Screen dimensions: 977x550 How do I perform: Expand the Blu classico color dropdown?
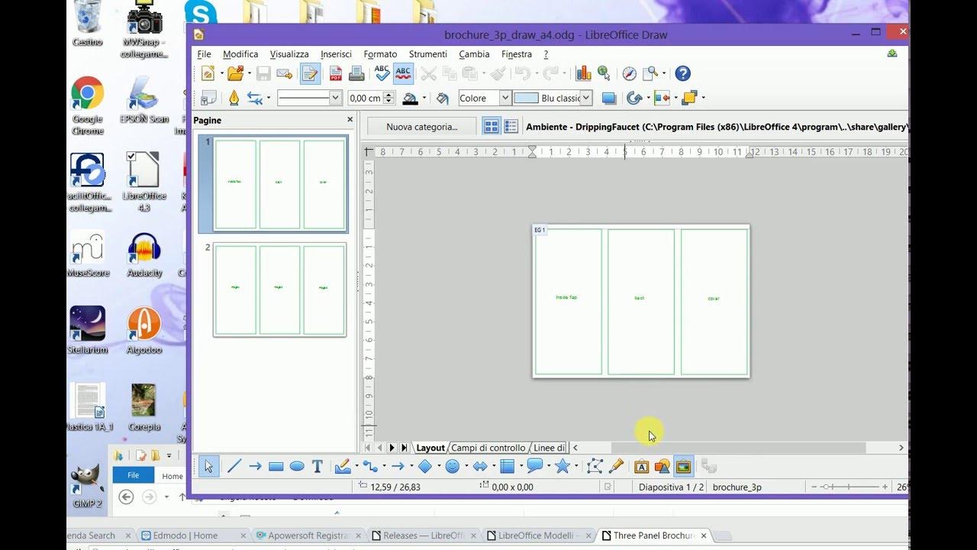coord(586,98)
